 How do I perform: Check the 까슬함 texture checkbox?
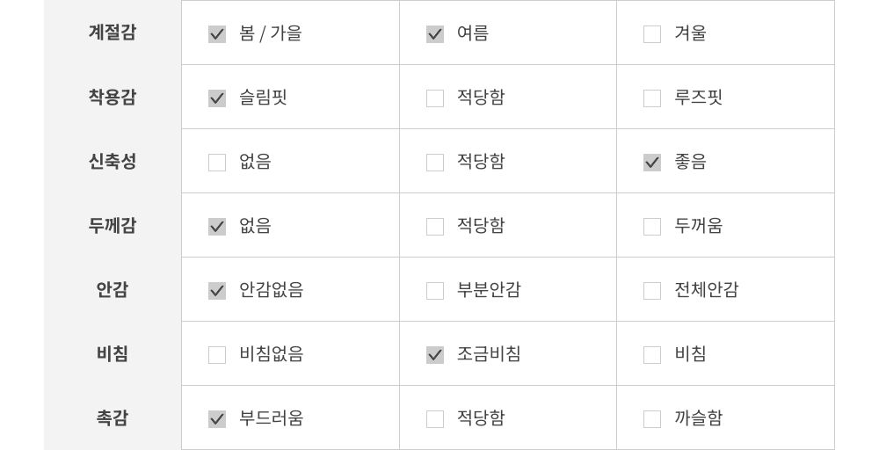tap(652, 419)
